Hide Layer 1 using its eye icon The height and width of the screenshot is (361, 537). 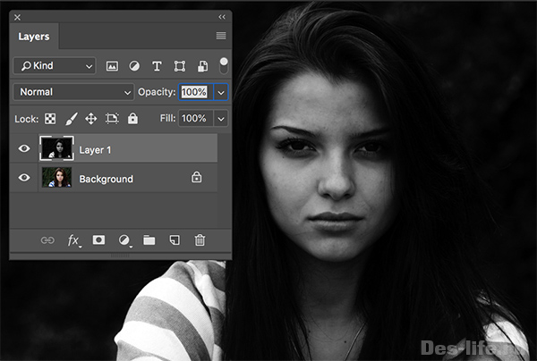tap(24, 149)
